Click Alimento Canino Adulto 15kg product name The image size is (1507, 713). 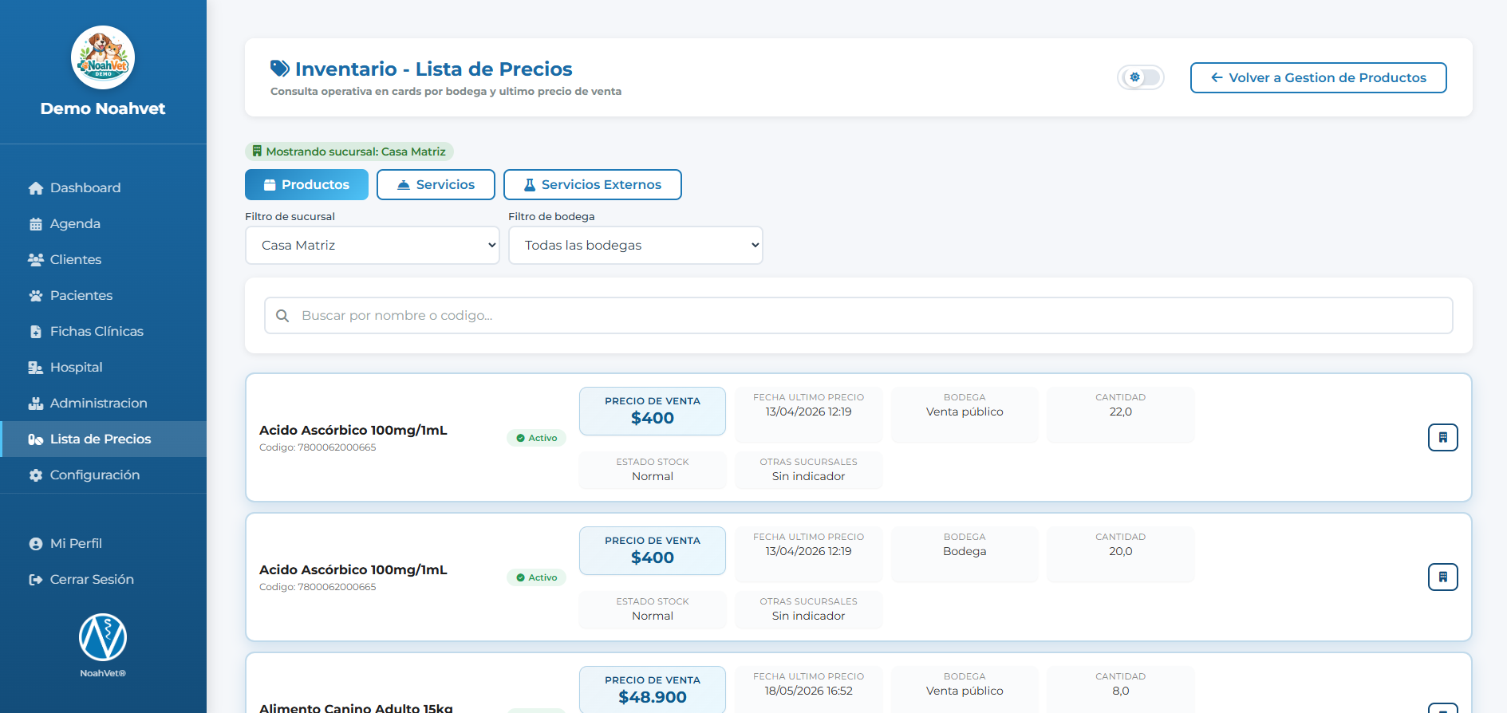356,707
